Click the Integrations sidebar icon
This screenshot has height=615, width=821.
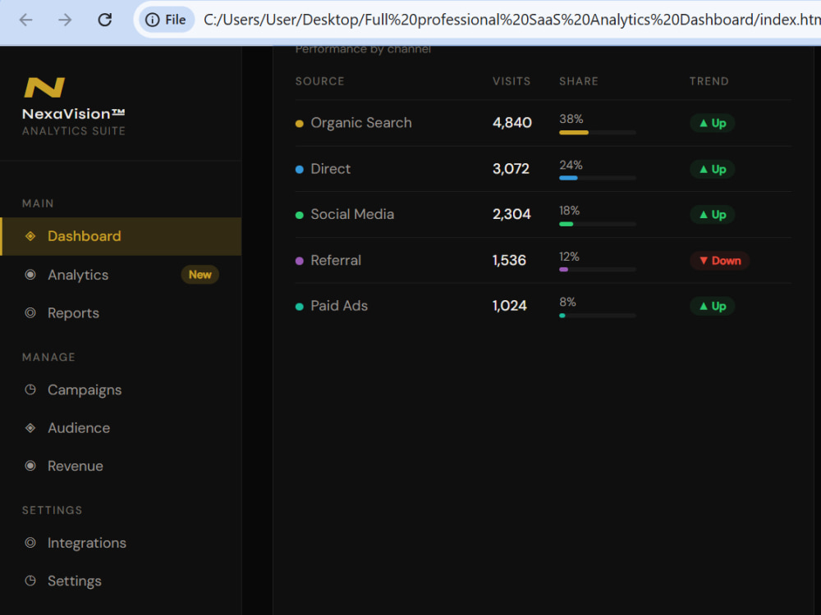pos(30,542)
